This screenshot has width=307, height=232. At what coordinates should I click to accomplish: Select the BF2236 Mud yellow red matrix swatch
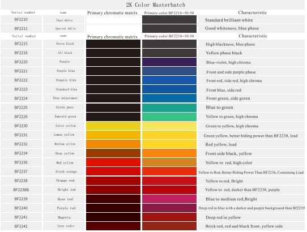pos(113,162)
